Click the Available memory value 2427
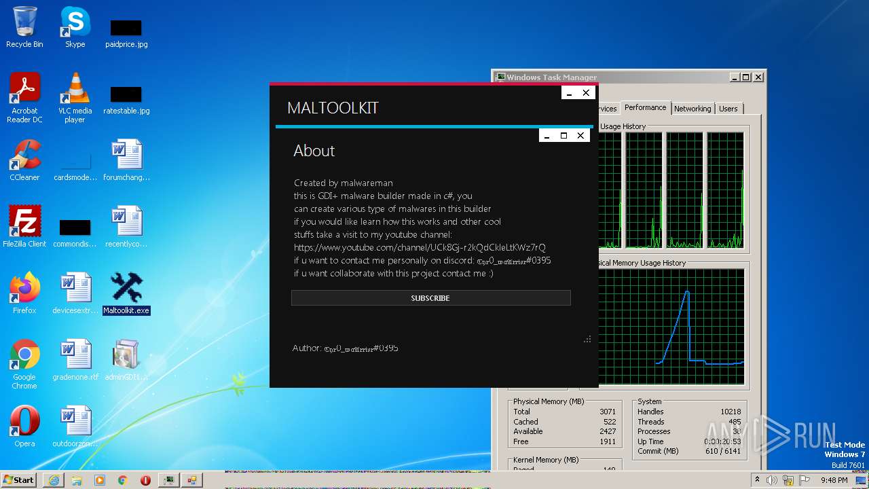Image resolution: width=869 pixels, height=489 pixels. point(608,431)
